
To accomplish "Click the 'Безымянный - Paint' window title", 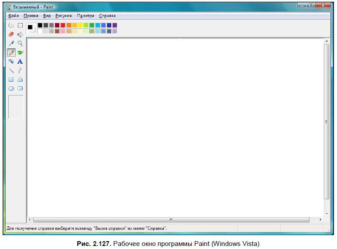I will 33,7.
